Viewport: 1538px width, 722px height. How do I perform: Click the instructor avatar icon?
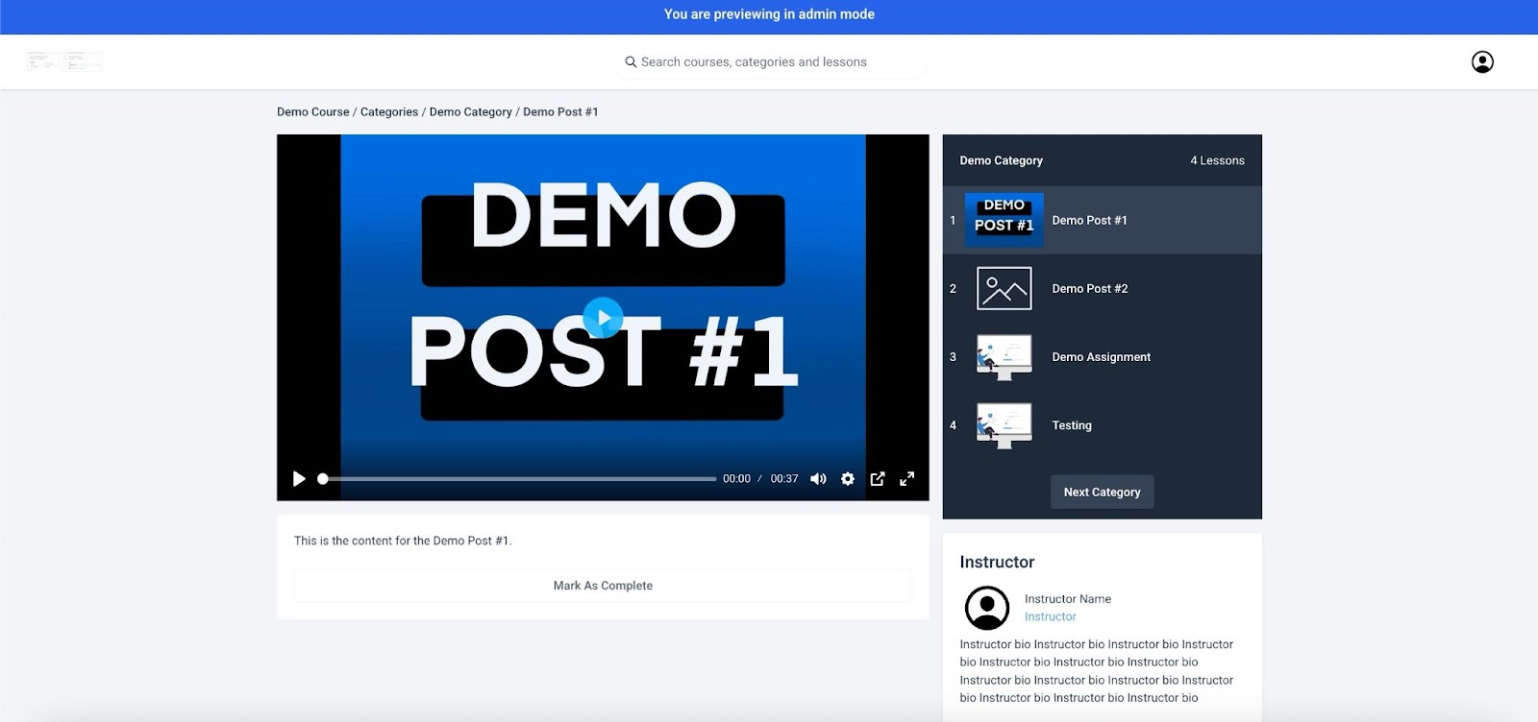tap(986, 608)
